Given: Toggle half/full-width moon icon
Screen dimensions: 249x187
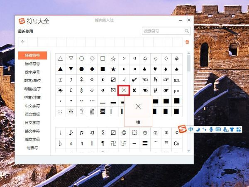Looking at the screenshot, I should point(198,129).
